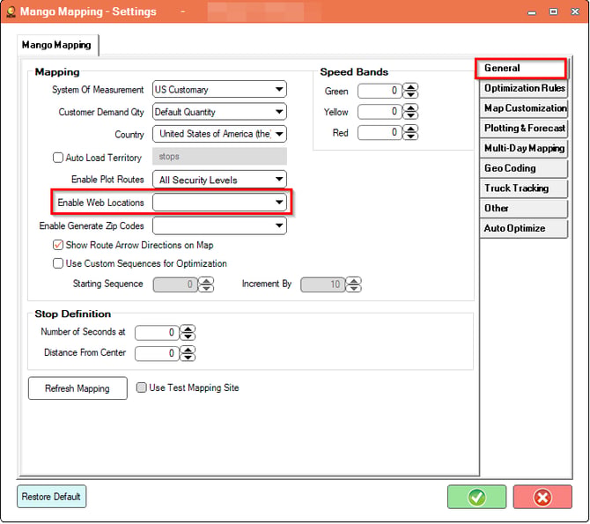
Task: Open Enable Plot Routes dropdown
Action: pos(219,180)
